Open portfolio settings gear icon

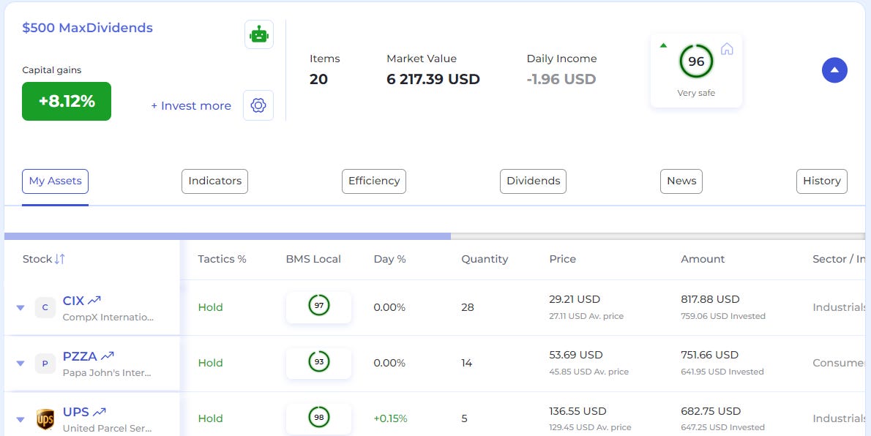pyautogui.click(x=258, y=105)
